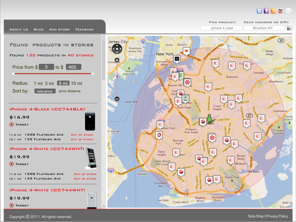
Task: Click the Target bullseye marker near Boerum Hill
Action: (187, 82)
